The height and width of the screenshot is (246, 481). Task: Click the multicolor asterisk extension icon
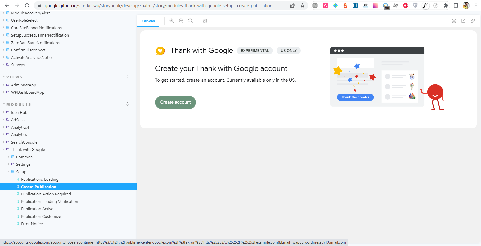click(335, 6)
